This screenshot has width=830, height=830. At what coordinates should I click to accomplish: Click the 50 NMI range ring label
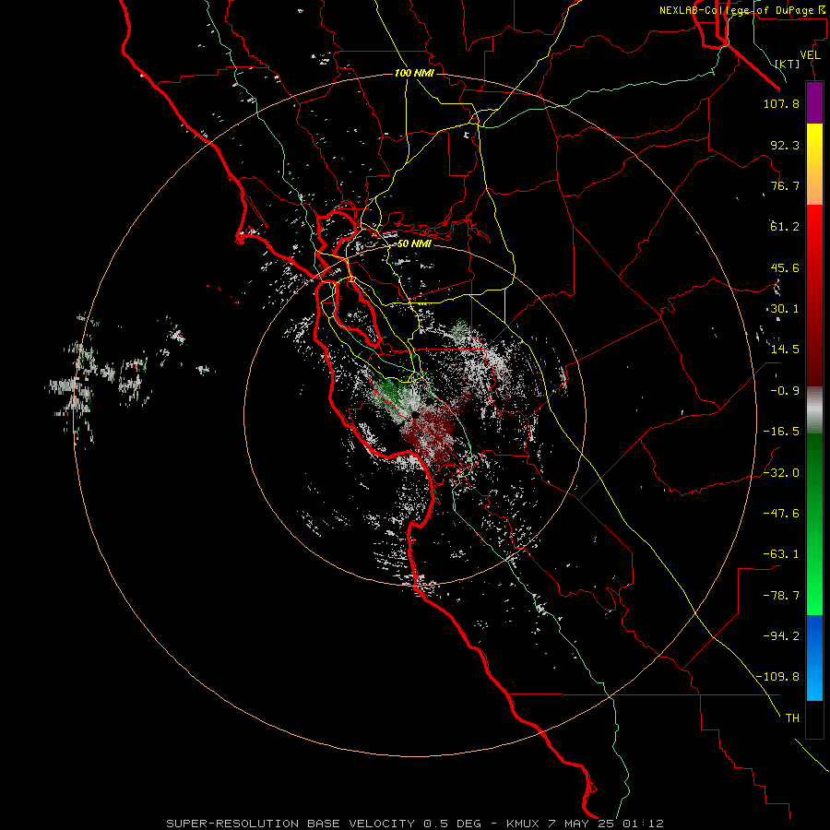click(x=414, y=243)
